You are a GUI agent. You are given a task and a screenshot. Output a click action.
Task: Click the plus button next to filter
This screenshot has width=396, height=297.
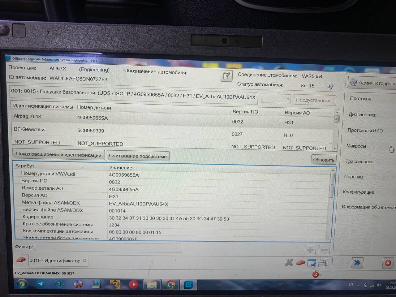(x=310, y=250)
